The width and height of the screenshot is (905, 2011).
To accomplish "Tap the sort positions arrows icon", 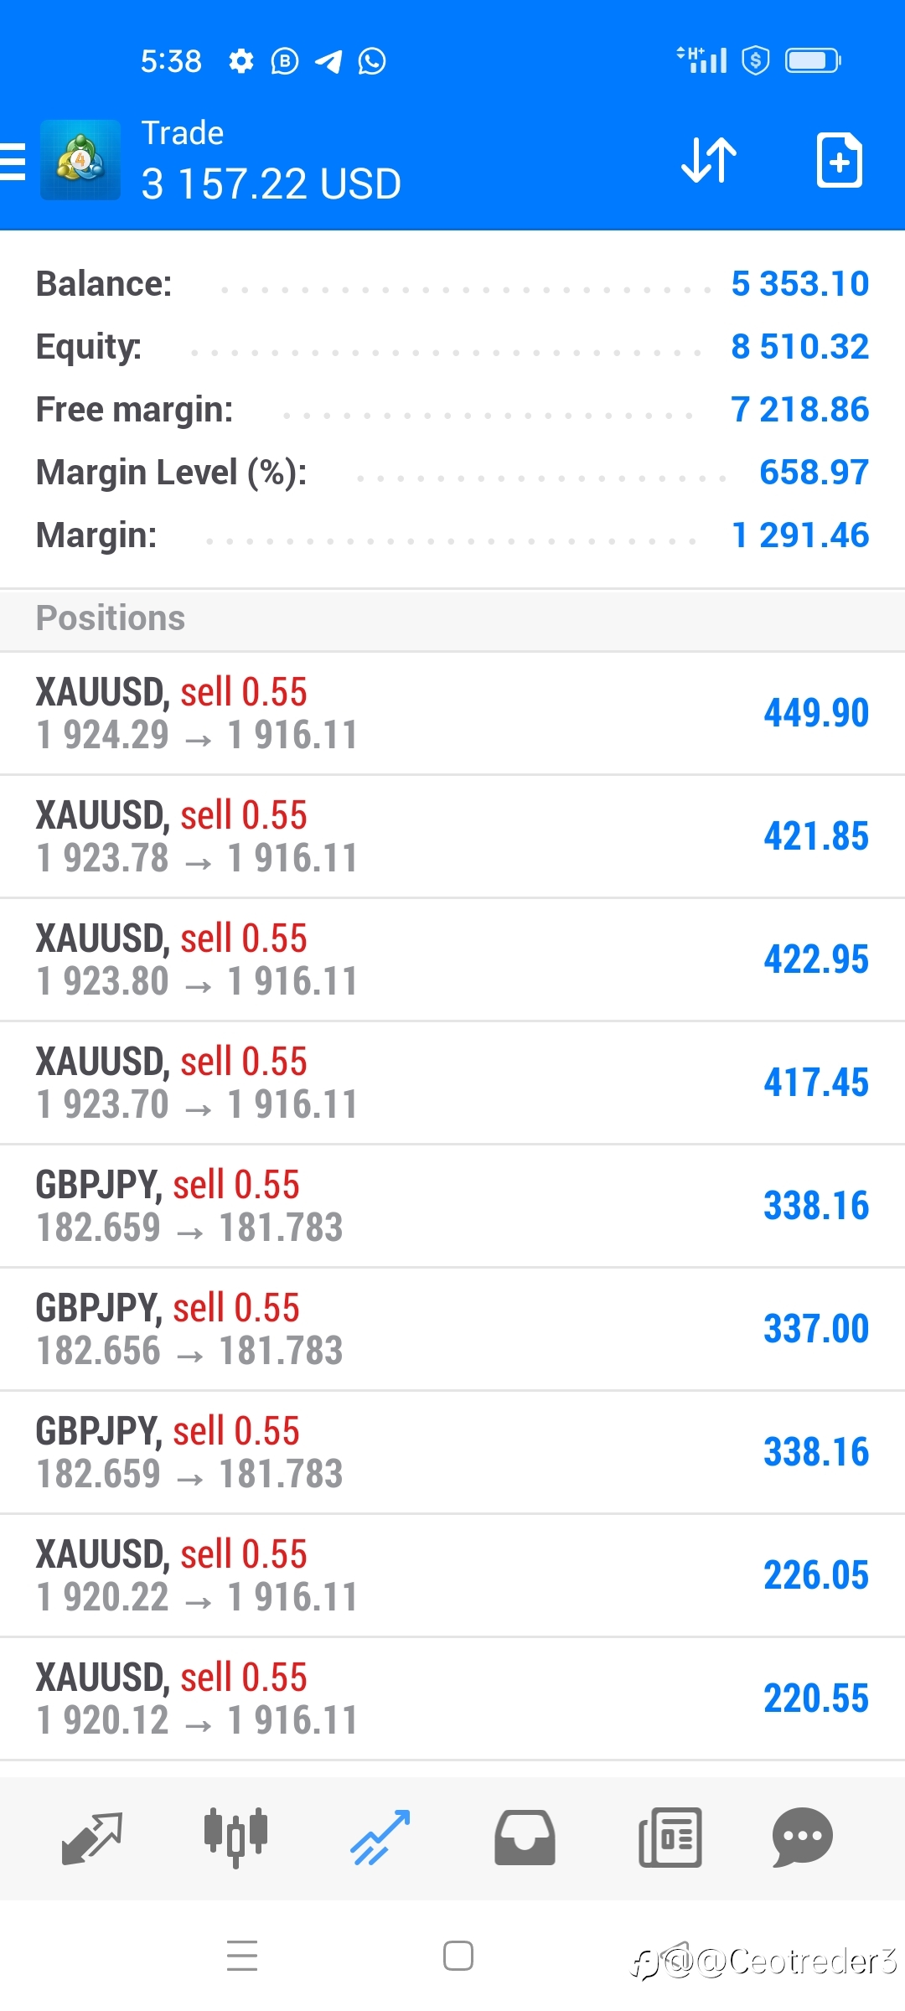I will (709, 159).
